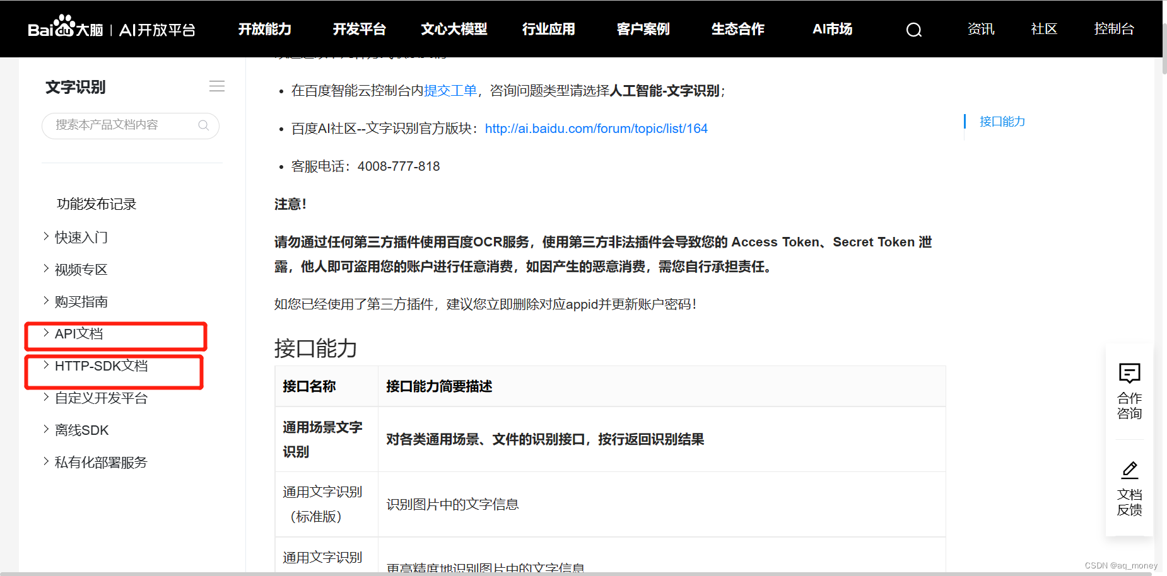
Task: Expand the 购买指南 chevron
Action: coord(46,301)
